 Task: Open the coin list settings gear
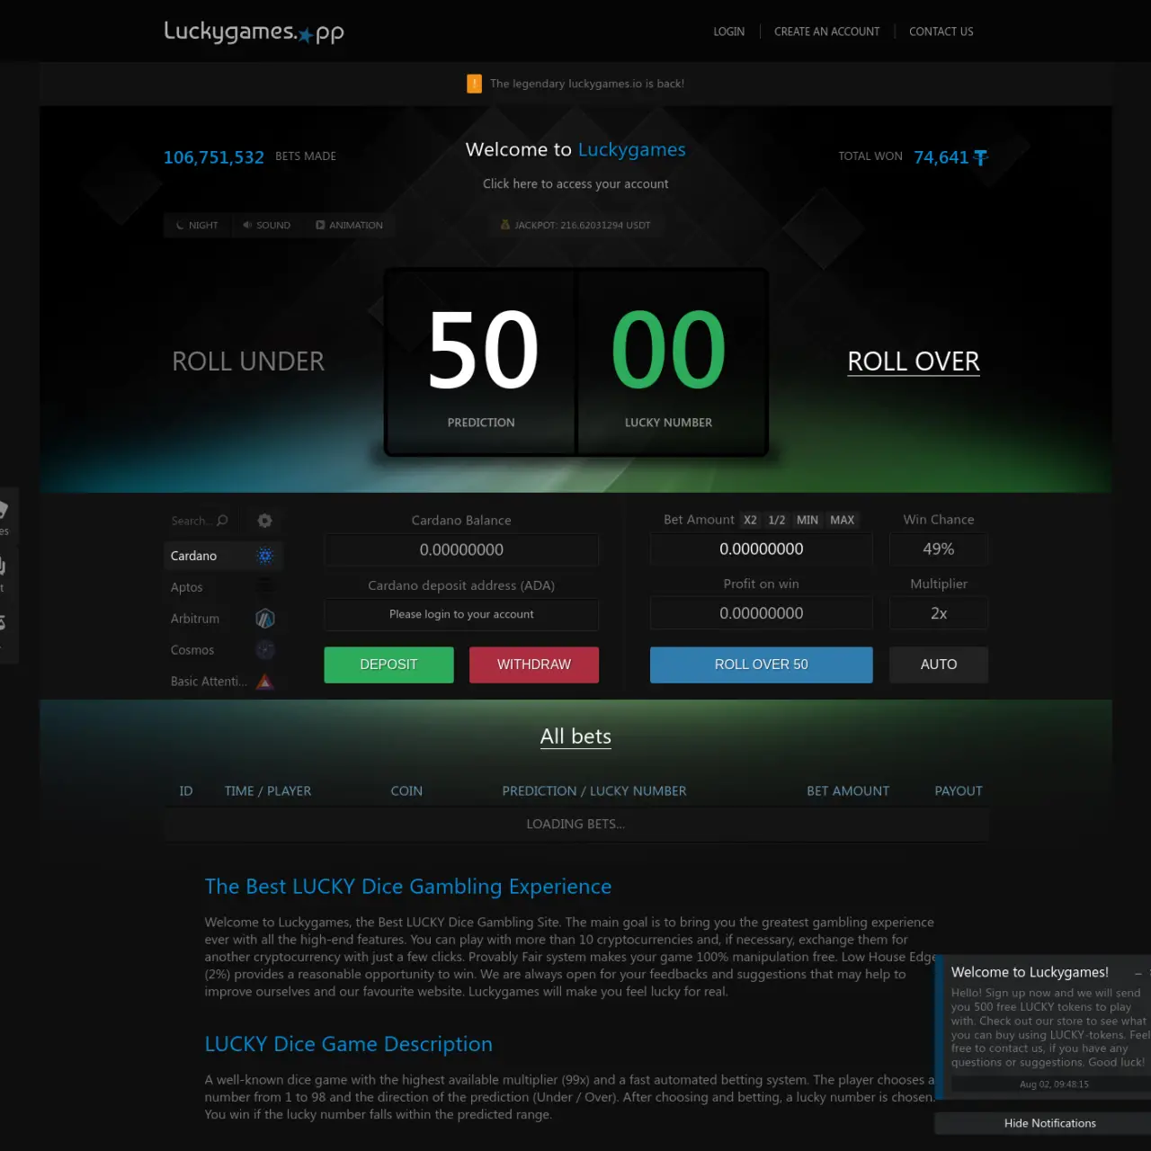click(264, 521)
